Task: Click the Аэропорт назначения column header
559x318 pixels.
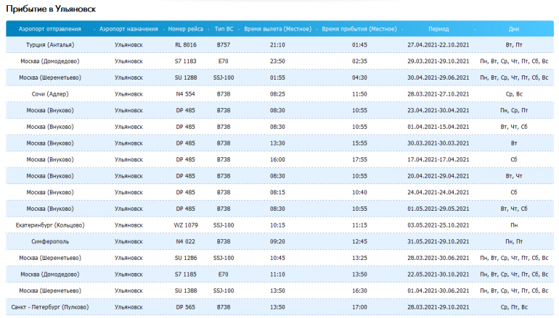Action: pos(128,29)
